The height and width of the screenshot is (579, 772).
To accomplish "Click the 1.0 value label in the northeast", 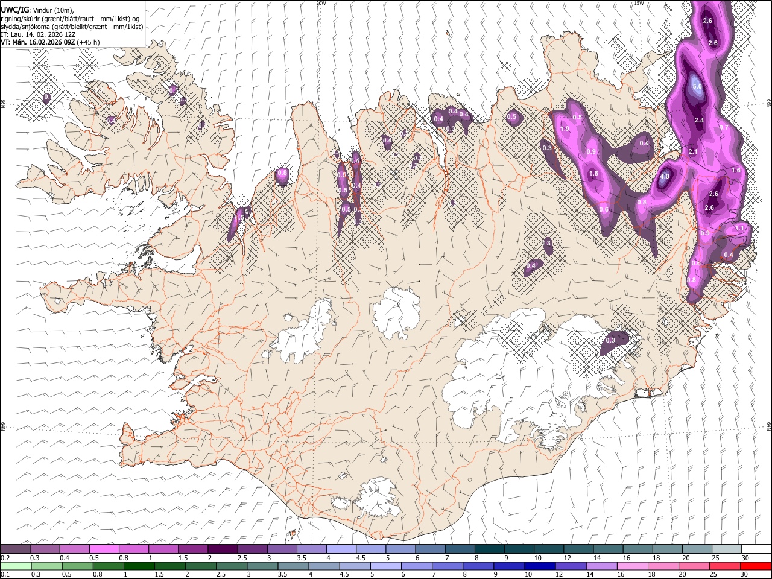I will pyautogui.click(x=565, y=129).
